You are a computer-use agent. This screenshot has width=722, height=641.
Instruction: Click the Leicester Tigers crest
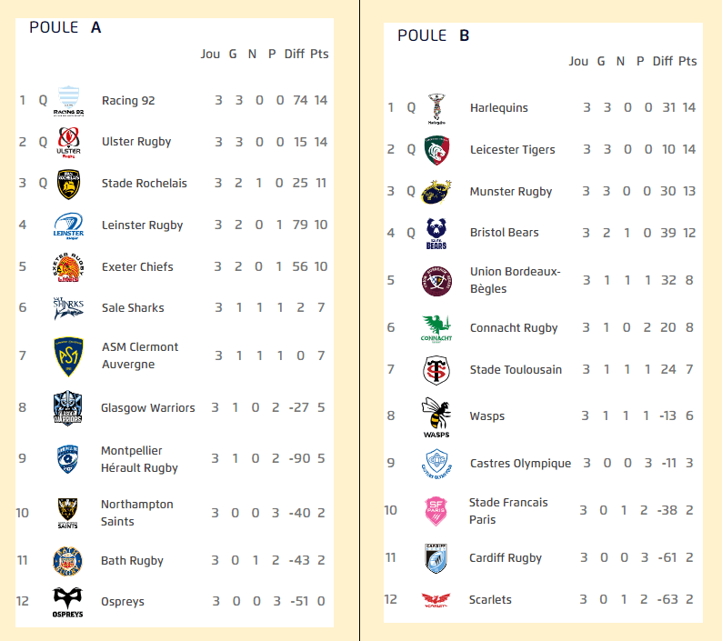click(x=436, y=150)
